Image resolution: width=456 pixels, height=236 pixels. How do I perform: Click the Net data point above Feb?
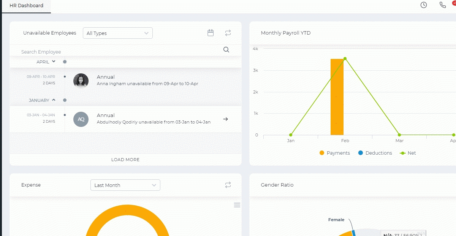click(345, 59)
